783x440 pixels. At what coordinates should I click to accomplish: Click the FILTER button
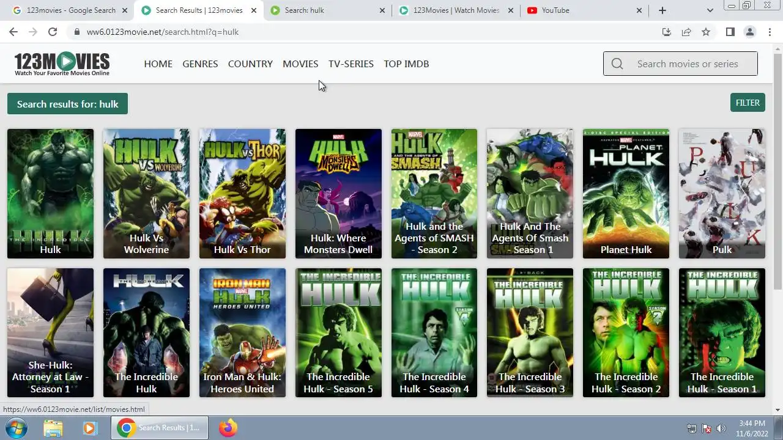coord(748,103)
